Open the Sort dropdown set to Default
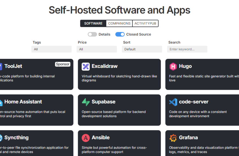The image size is (239, 156). 142,49
